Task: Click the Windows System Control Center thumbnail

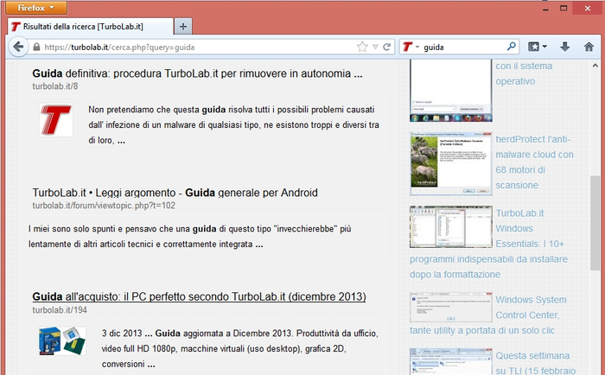Action: pos(450,307)
